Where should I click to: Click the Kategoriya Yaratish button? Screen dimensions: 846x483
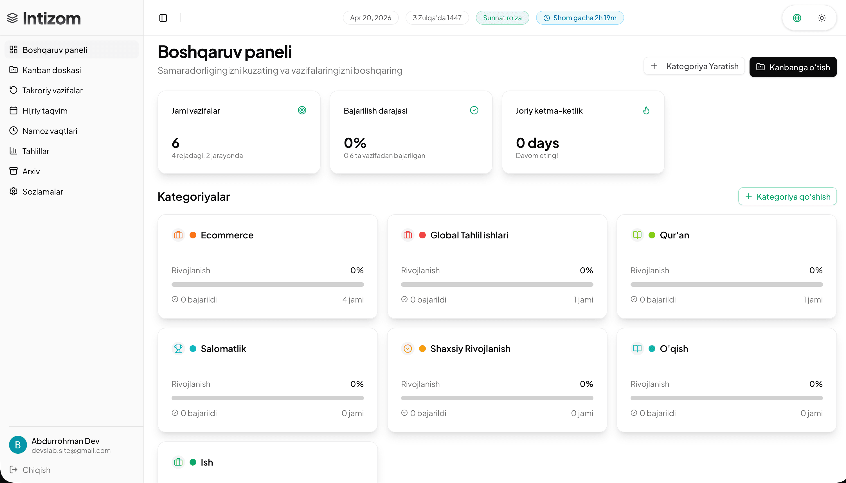[694, 66]
